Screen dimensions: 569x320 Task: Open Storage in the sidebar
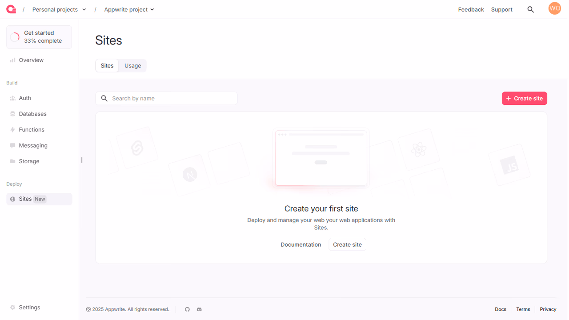click(39, 161)
